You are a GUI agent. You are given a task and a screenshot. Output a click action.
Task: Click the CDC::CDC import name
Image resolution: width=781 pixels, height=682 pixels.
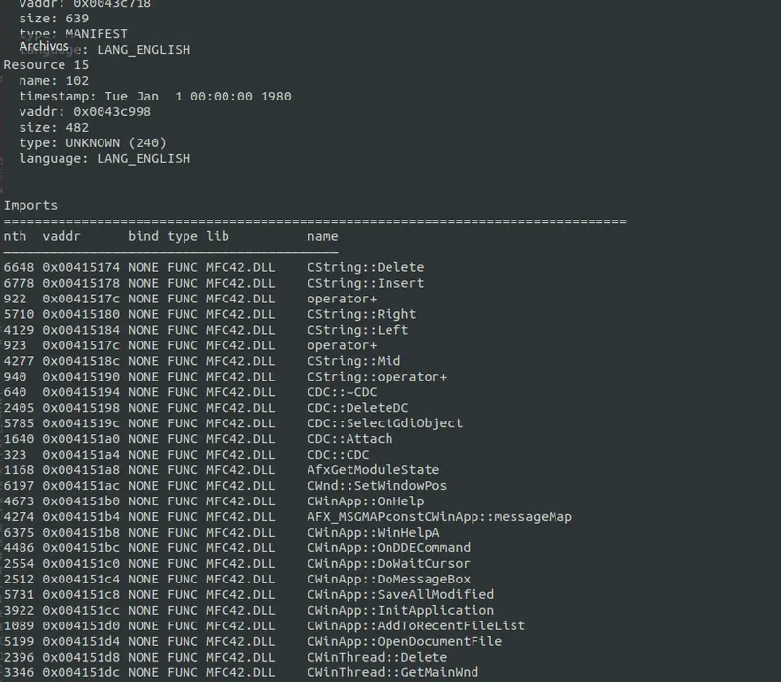[x=338, y=455]
